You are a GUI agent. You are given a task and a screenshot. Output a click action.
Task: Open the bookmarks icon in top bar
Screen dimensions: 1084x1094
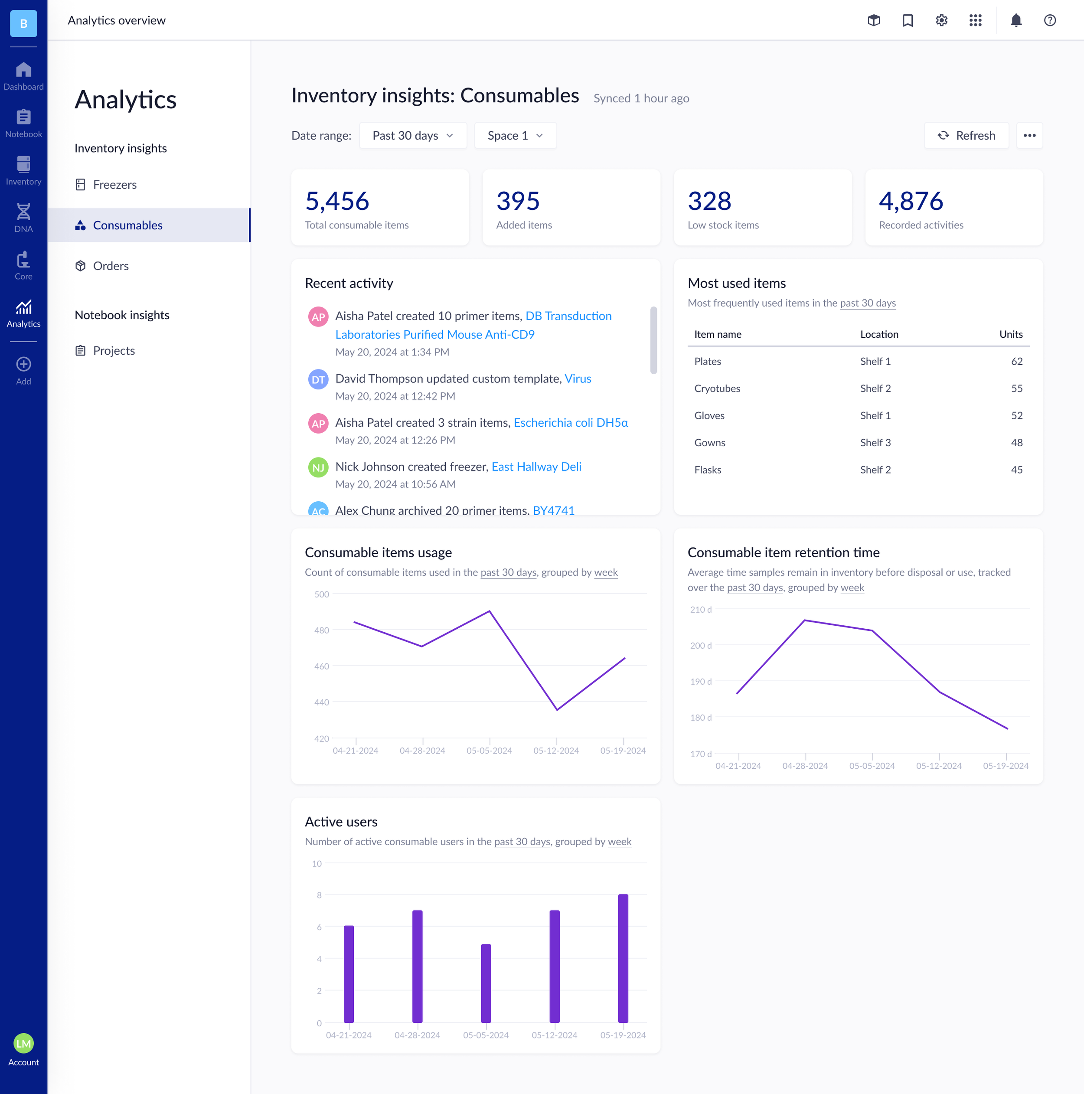pos(907,20)
